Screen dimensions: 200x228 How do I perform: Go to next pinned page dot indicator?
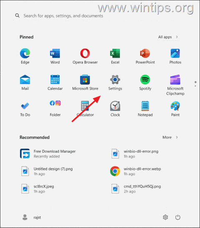[195, 86]
